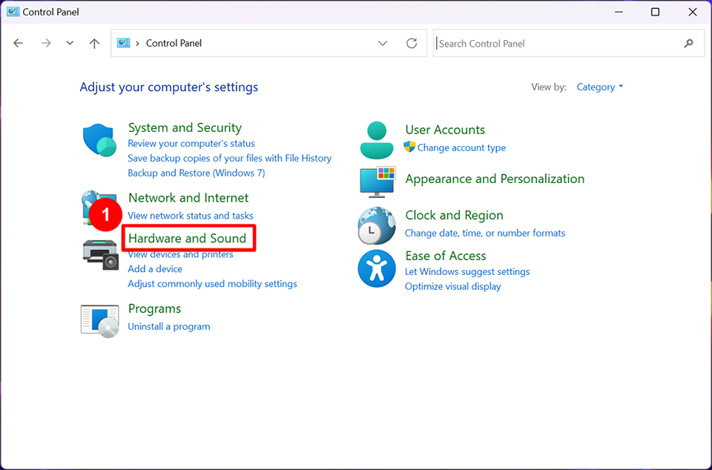Minimize the Control Panel window
Screen dimensions: 712x470
point(619,12)
